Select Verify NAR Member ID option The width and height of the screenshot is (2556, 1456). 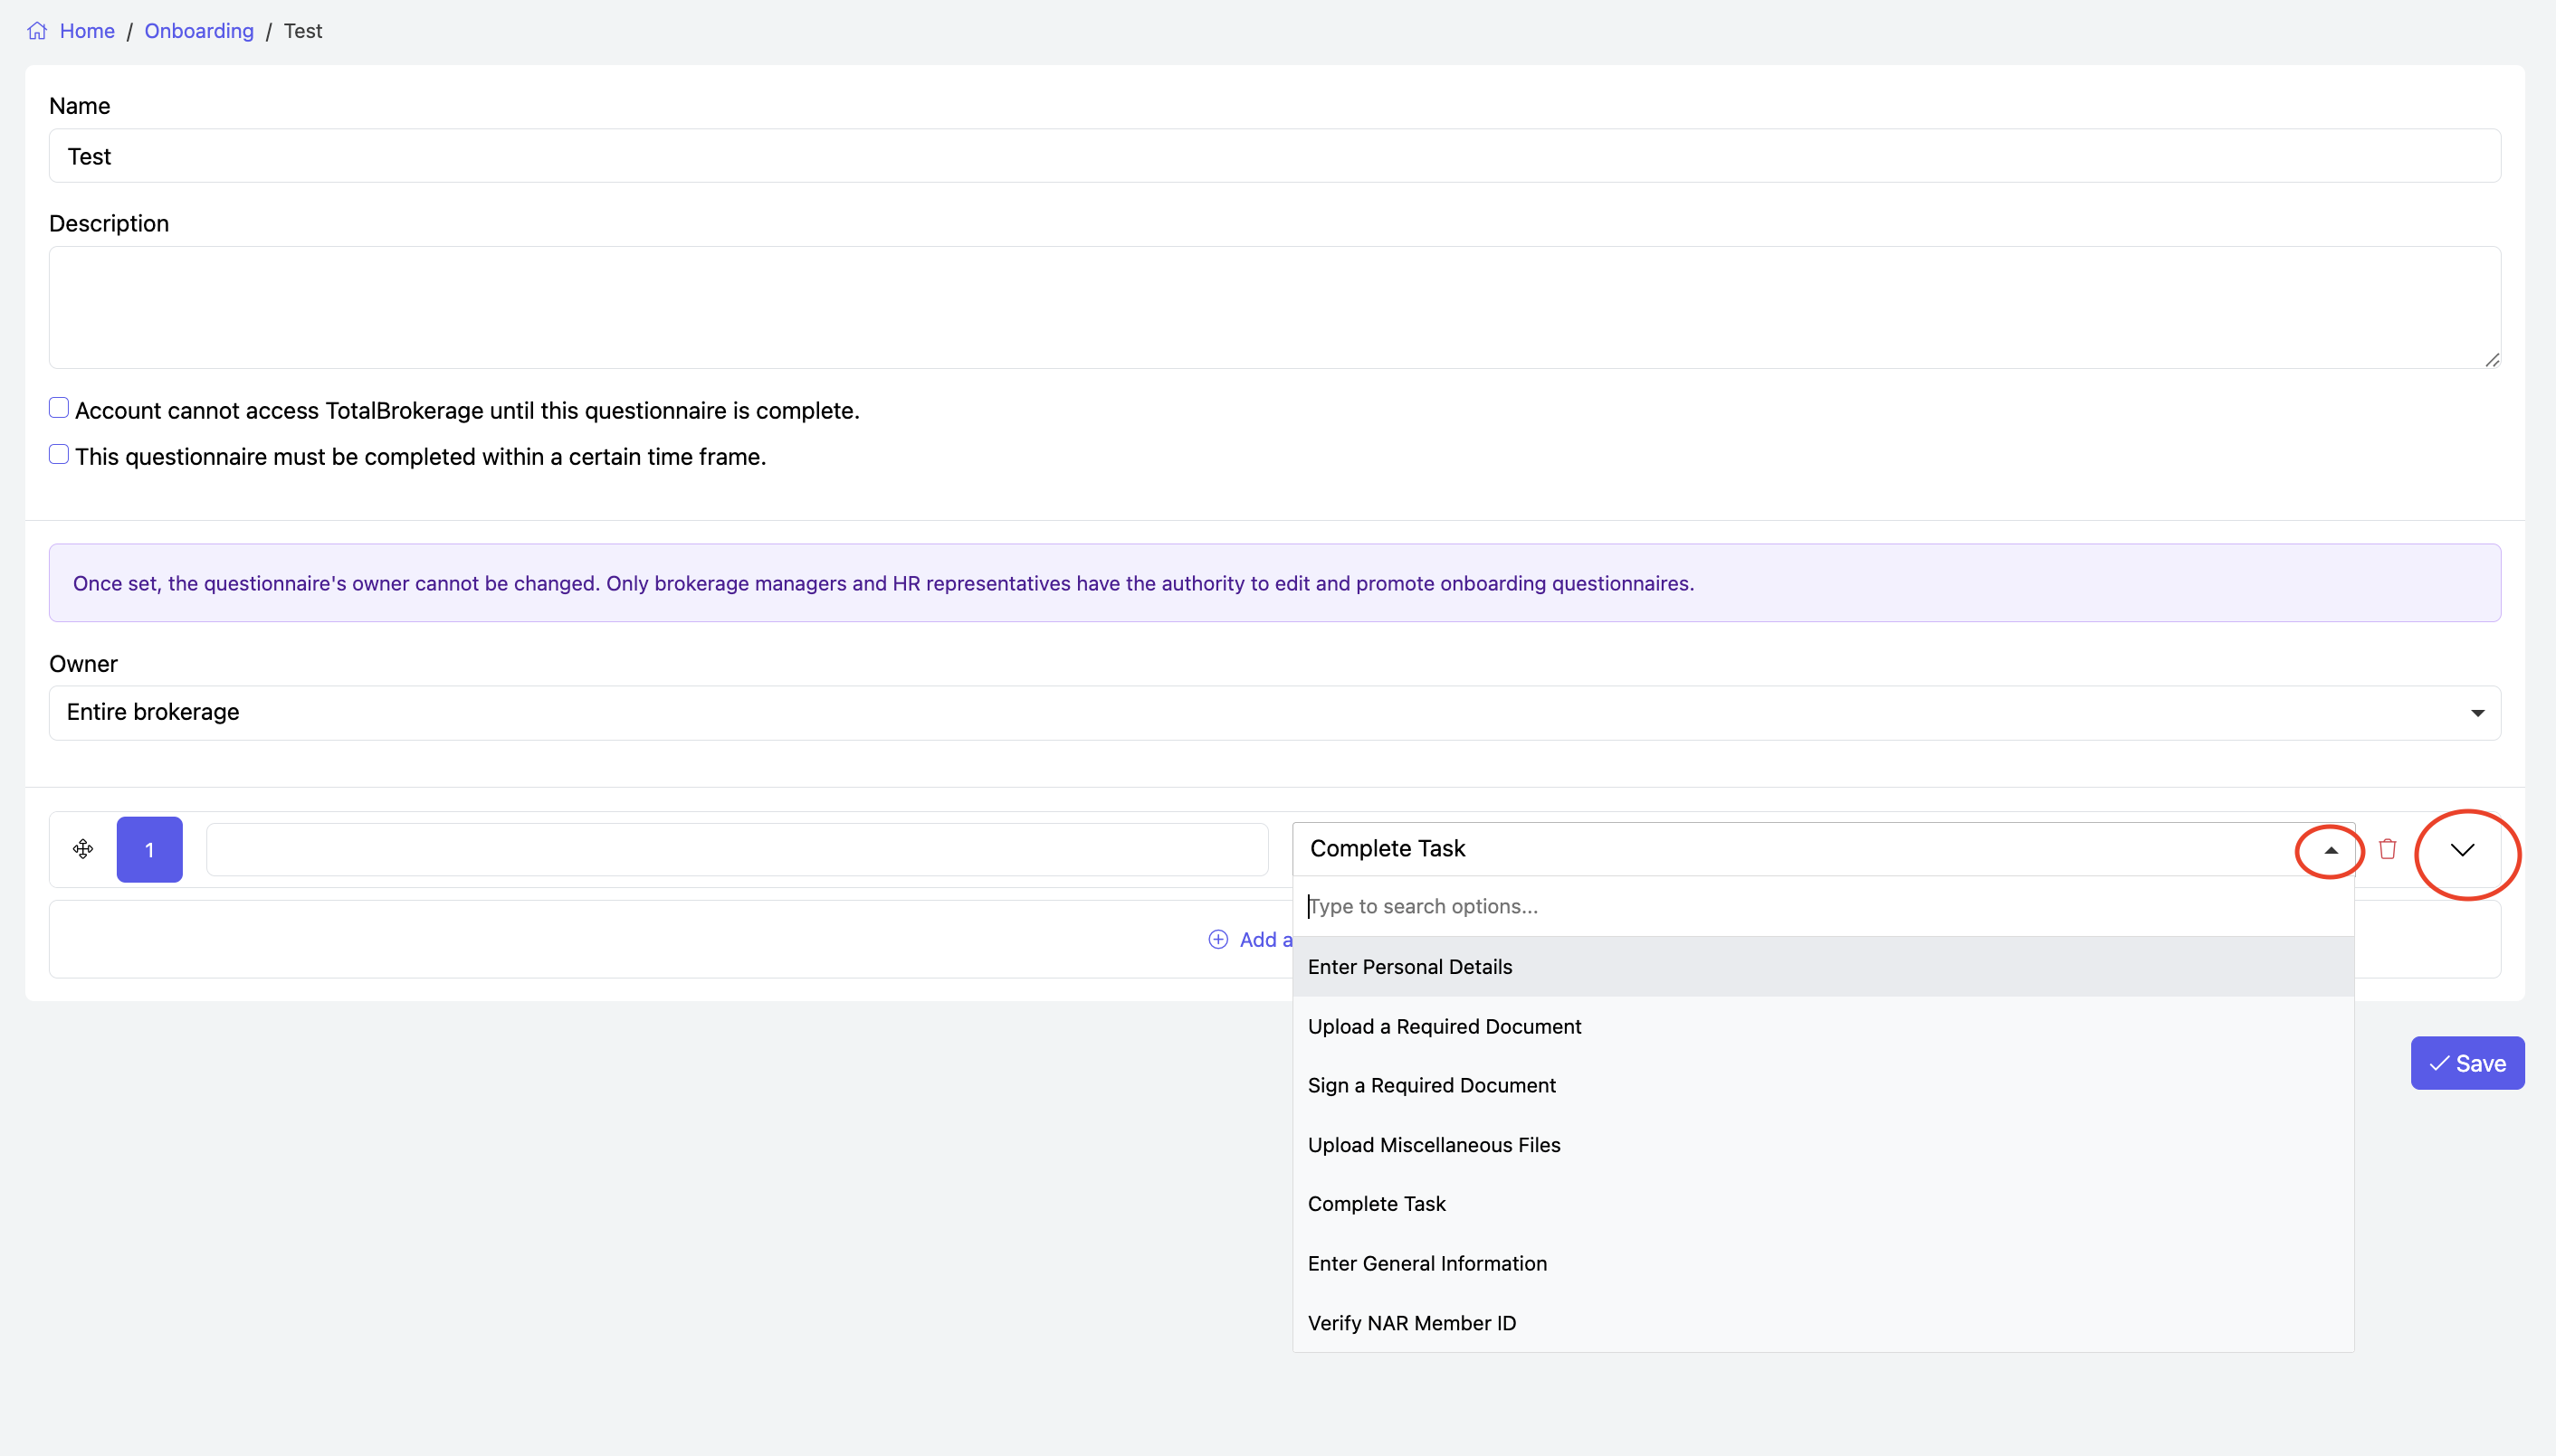point(1411,1323)
